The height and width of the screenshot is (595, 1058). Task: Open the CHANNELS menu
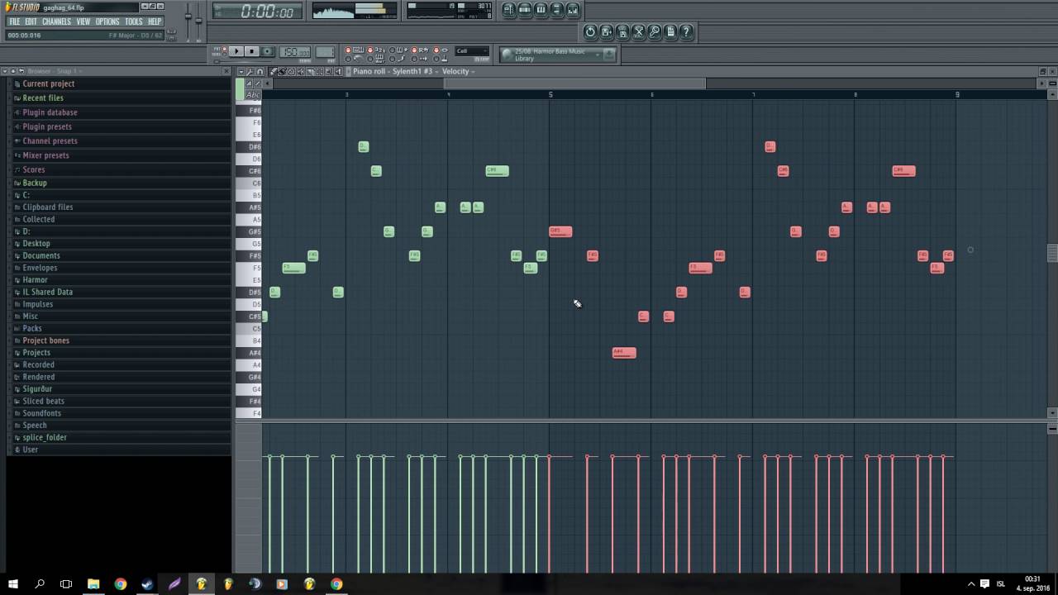pyautogui.click(x=57, y=21)
